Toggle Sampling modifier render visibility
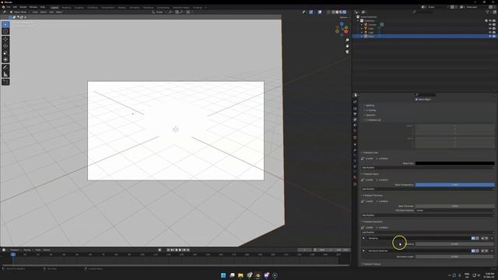The width and height of the screenshot is (498, 280). click(473, 238)
